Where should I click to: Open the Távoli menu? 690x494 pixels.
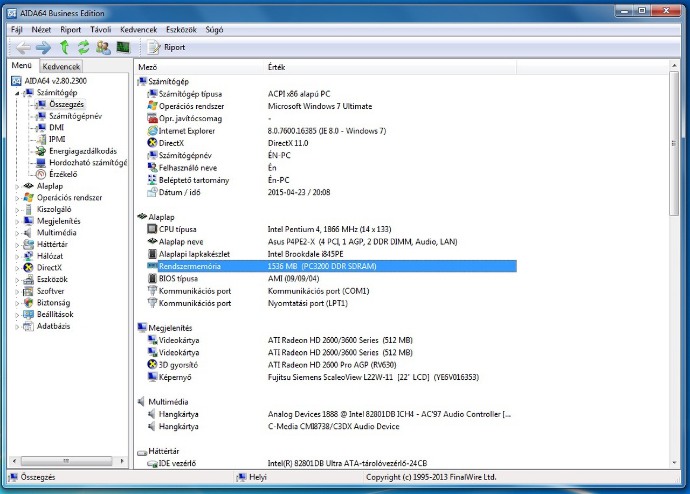point(101,30)
